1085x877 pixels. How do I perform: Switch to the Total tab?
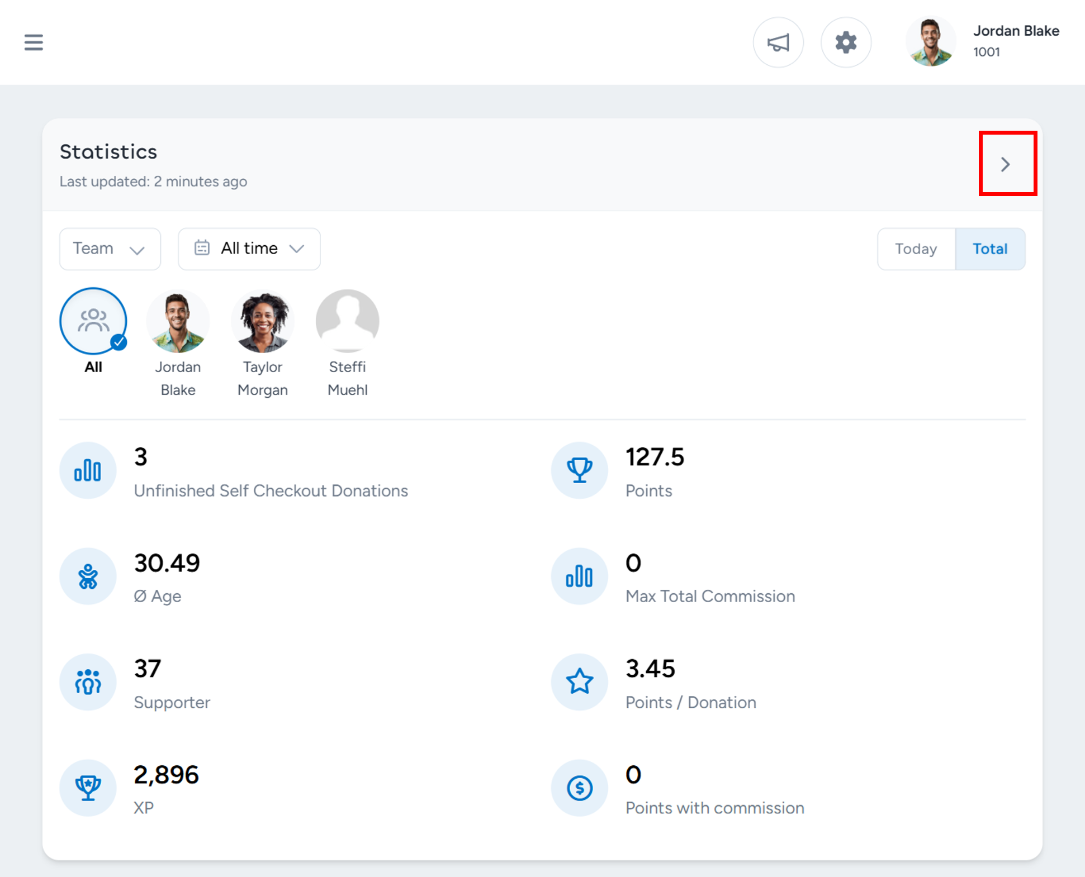tap(990, 249)
